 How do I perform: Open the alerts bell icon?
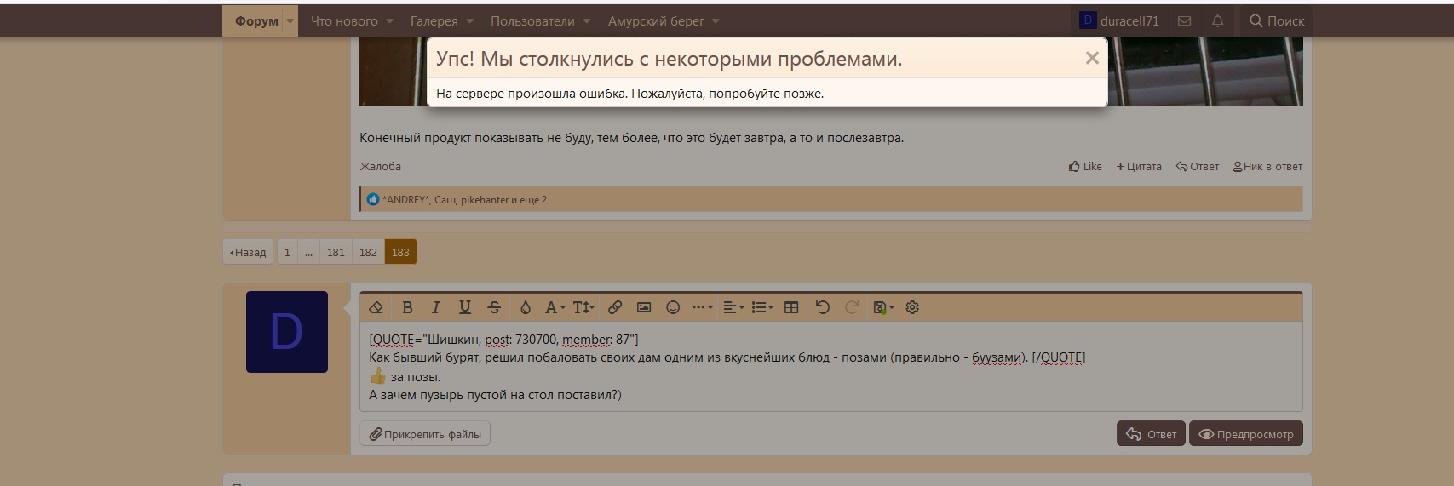1218,21
